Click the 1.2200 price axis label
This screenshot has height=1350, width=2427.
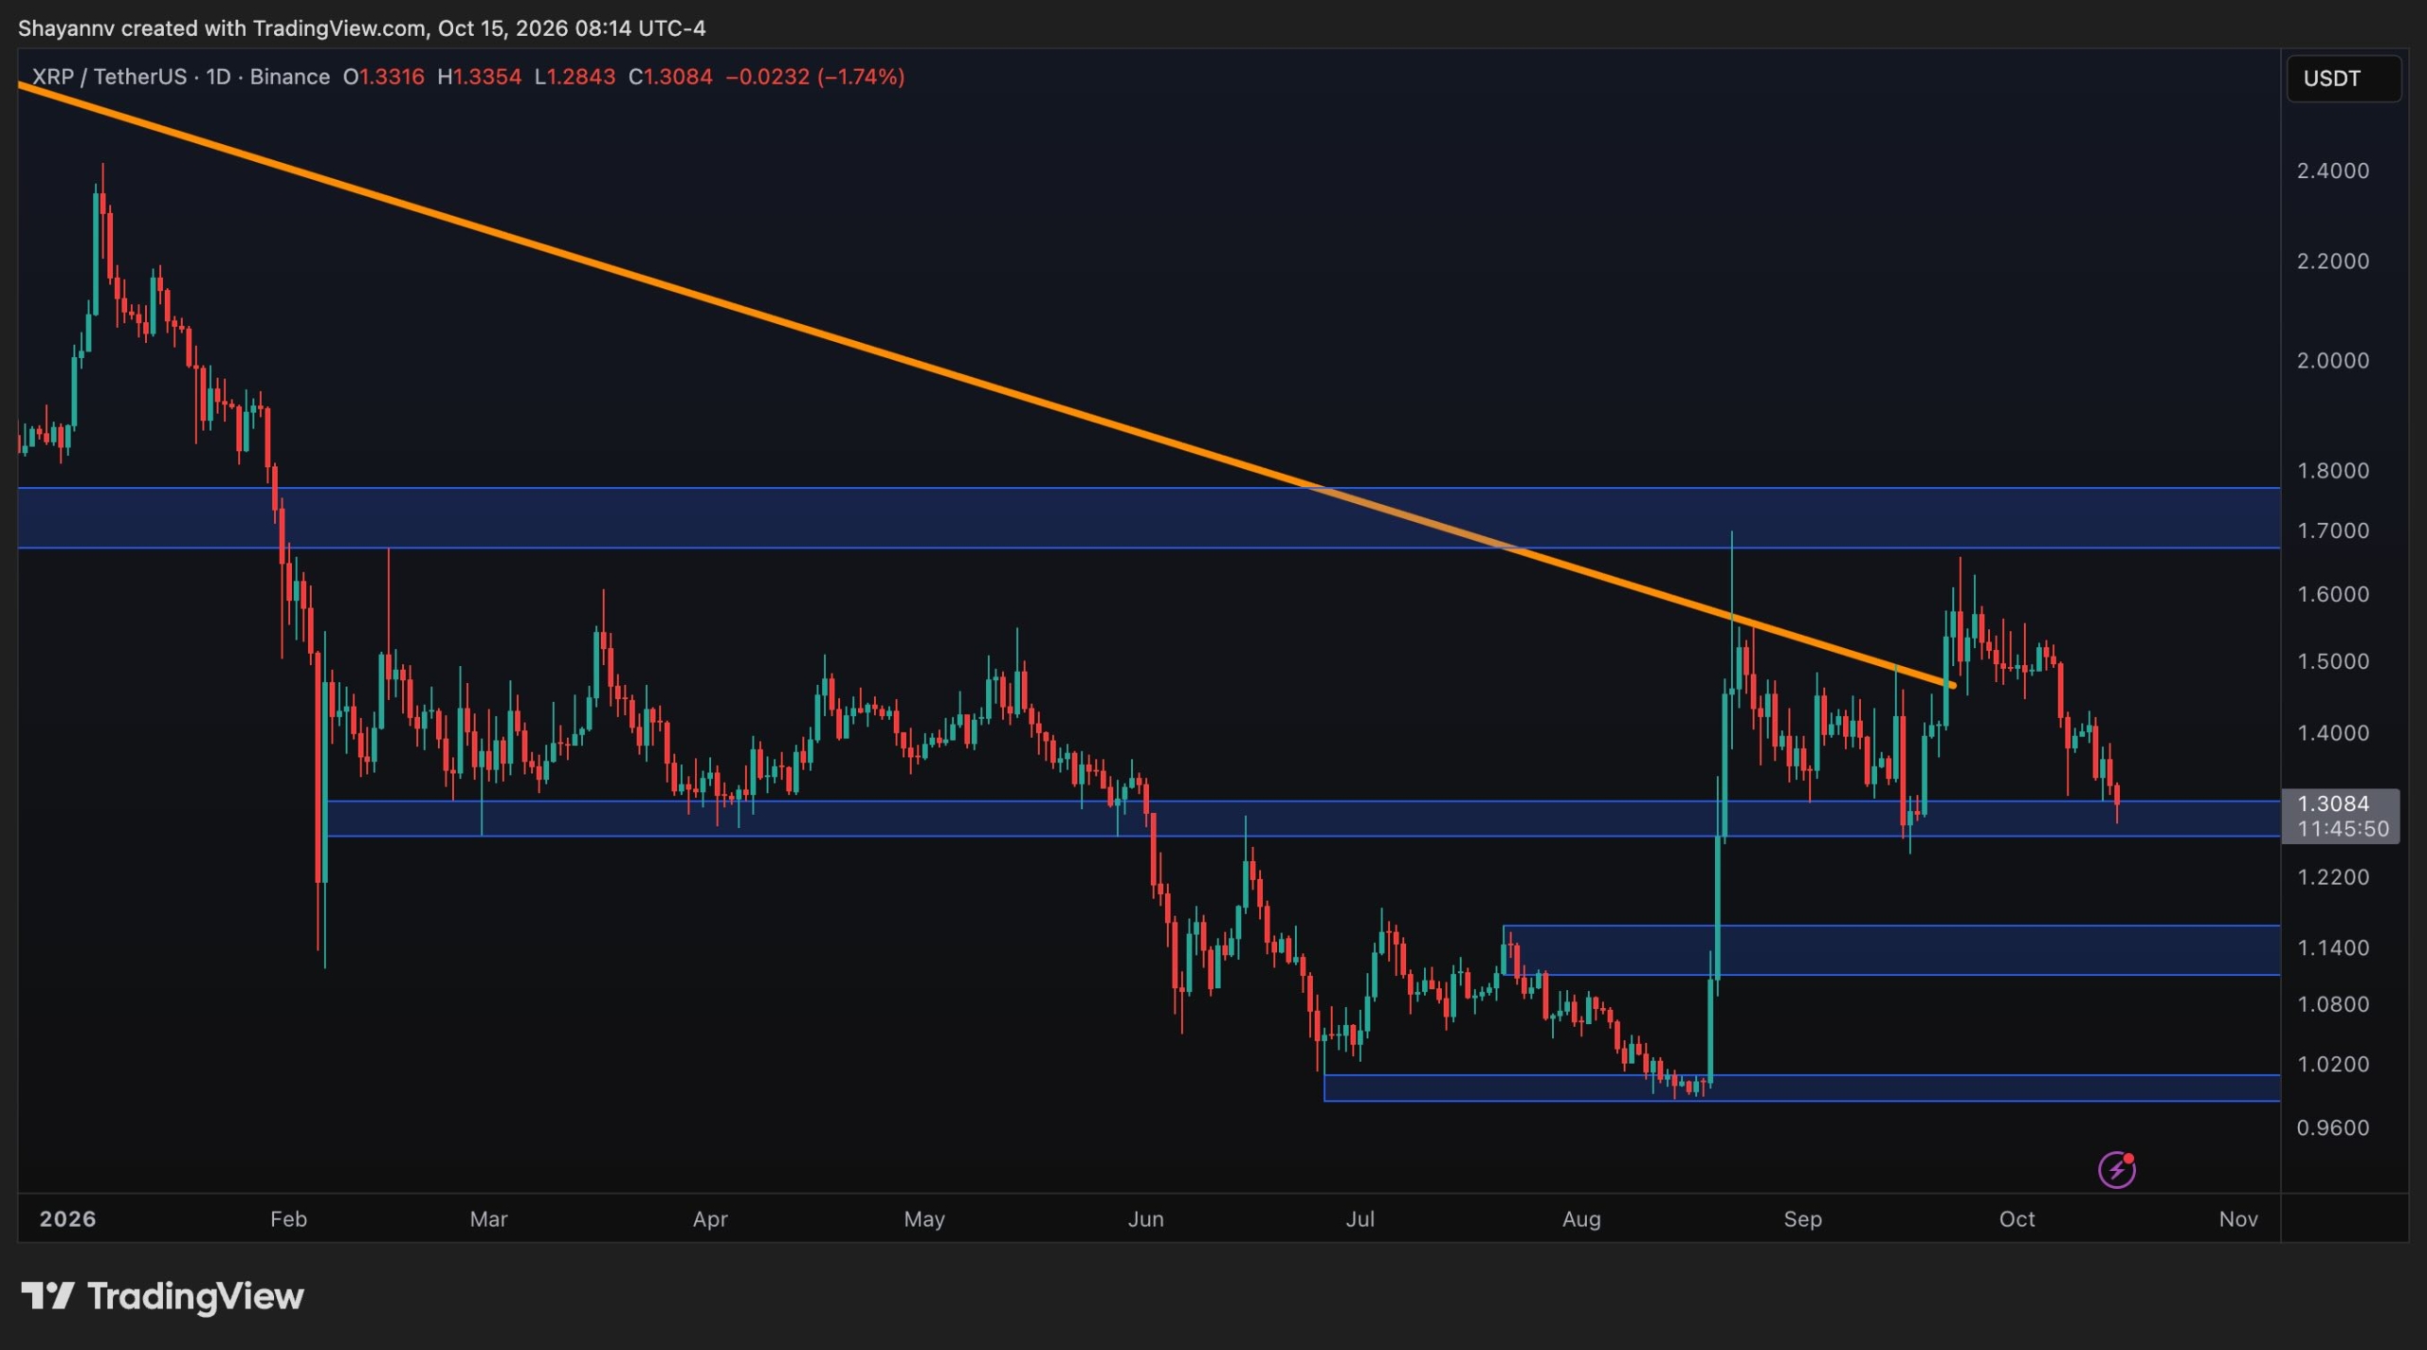(2332, 877)
